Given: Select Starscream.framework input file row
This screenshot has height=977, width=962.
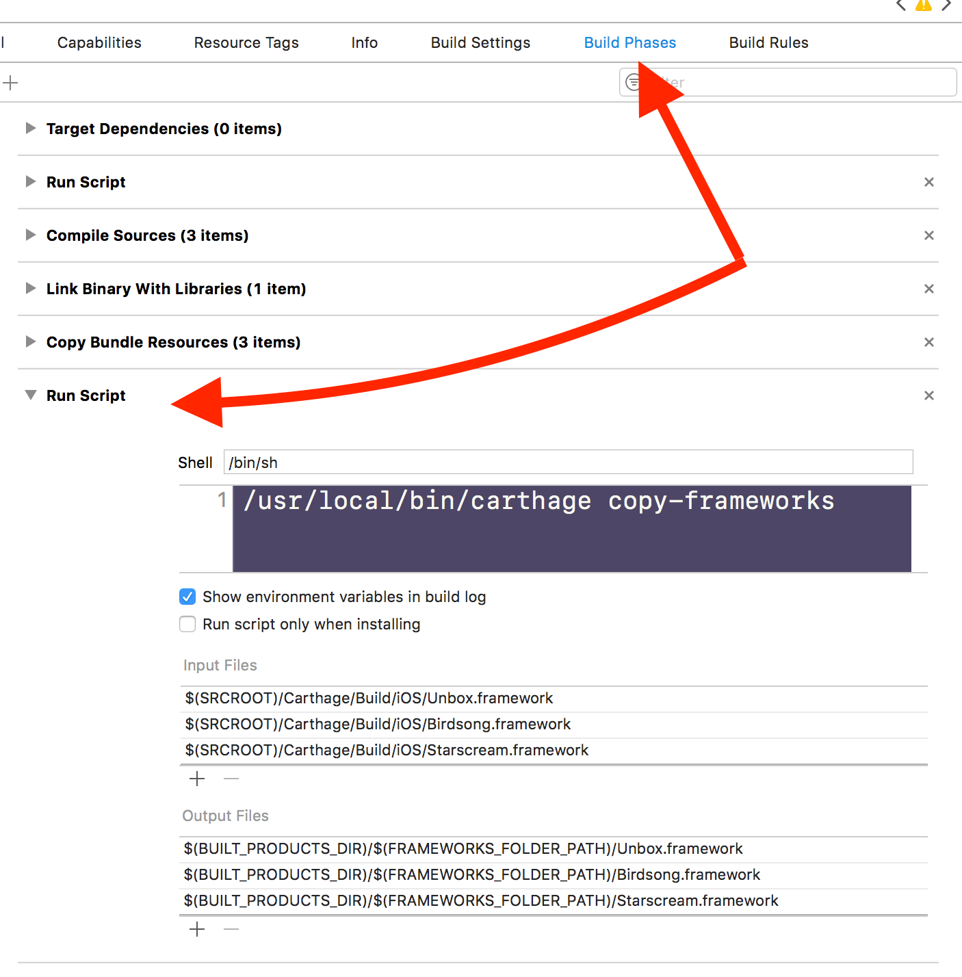Looking at the screenshot, I should click(x=554, y=751).
